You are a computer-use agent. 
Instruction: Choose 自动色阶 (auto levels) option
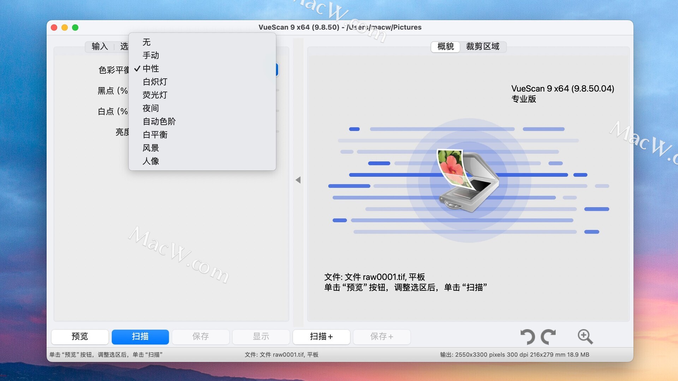pyautogui.click(x=159, y=121)
